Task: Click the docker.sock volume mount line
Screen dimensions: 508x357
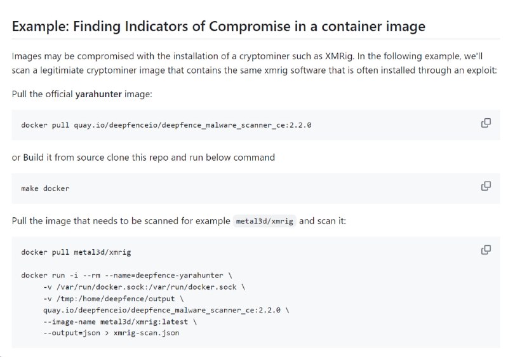Action: pyautogui.click(x=144, y=287)
